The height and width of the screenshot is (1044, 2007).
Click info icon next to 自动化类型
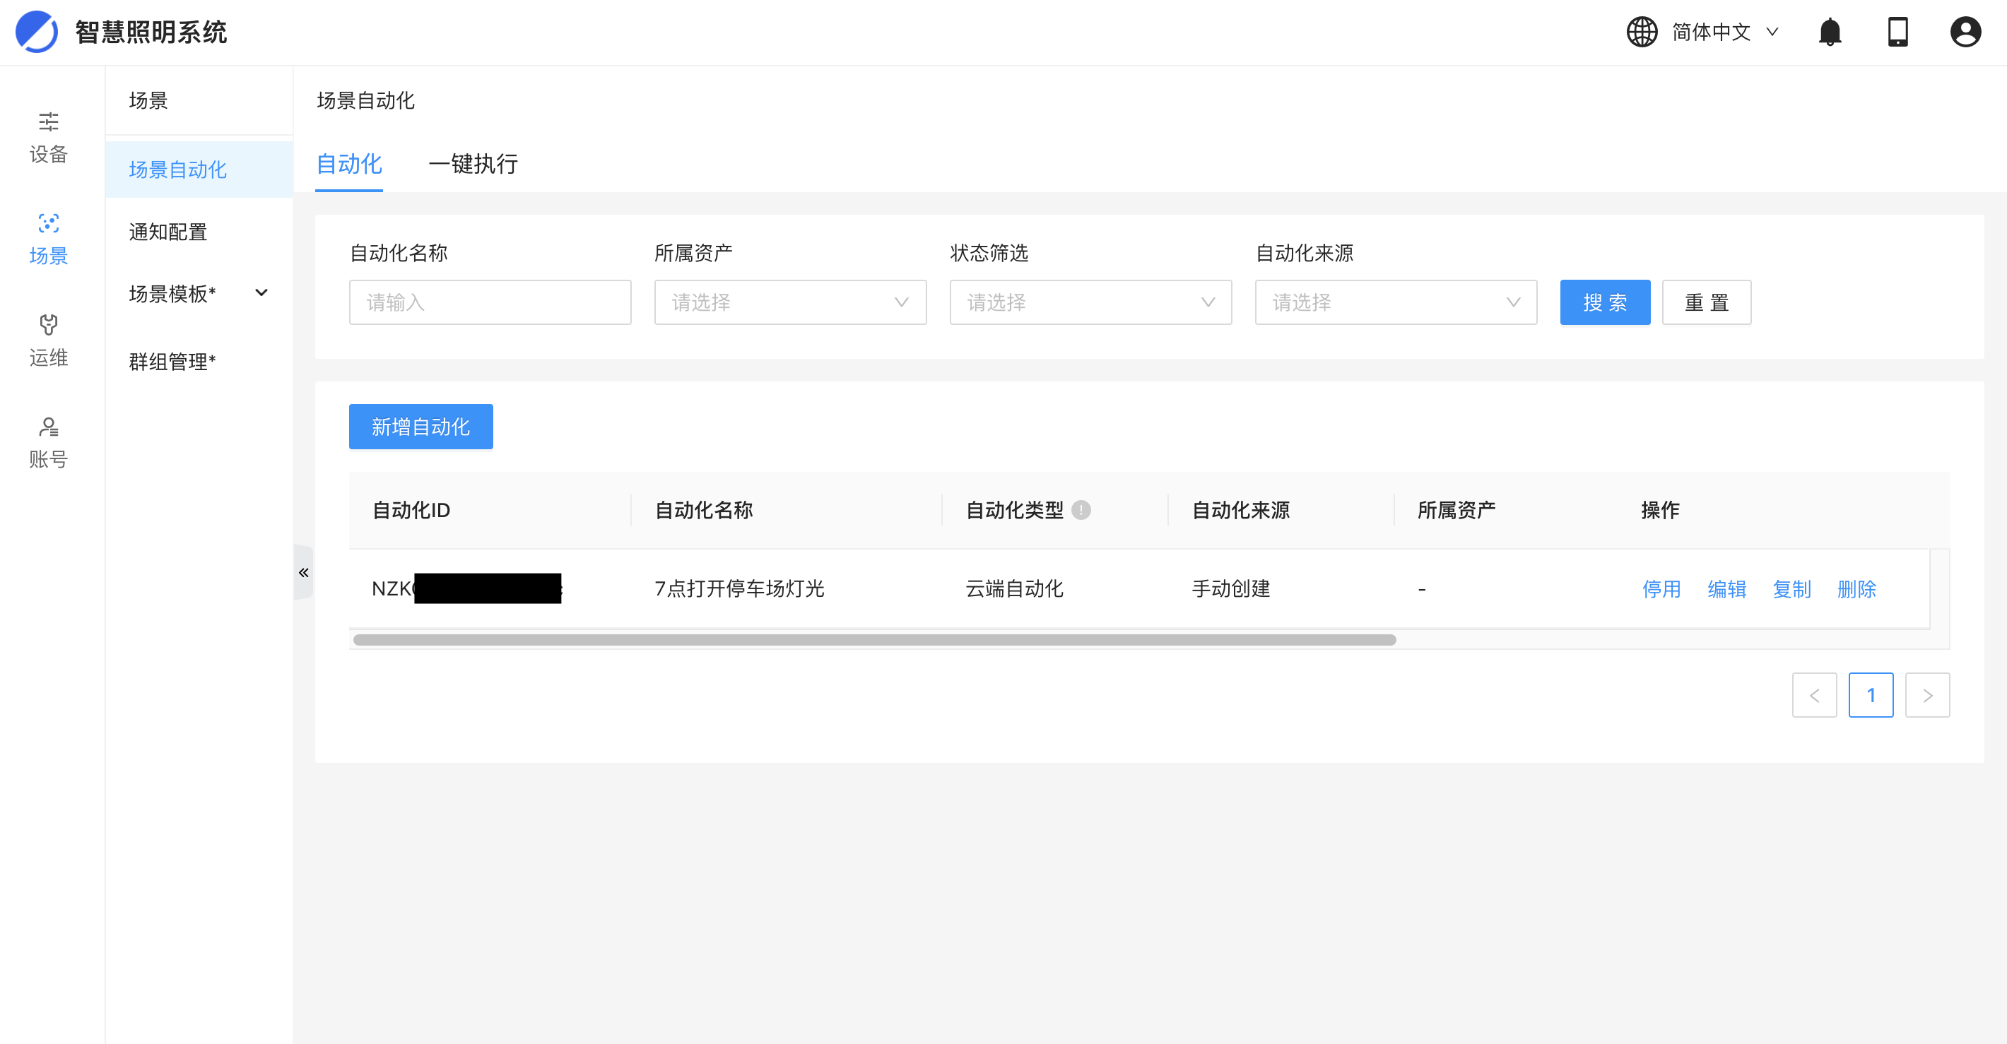pos(1081,510)
